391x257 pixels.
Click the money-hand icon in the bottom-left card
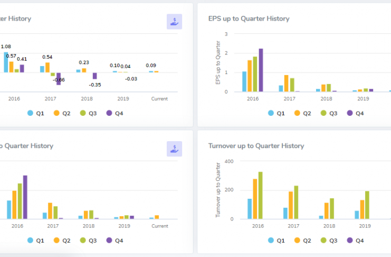(x=174, y=149)
